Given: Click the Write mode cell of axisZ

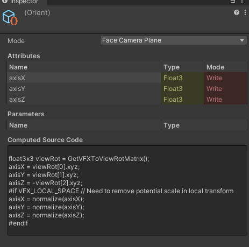Looking at the screenshot, I should [x=226, y=99].
